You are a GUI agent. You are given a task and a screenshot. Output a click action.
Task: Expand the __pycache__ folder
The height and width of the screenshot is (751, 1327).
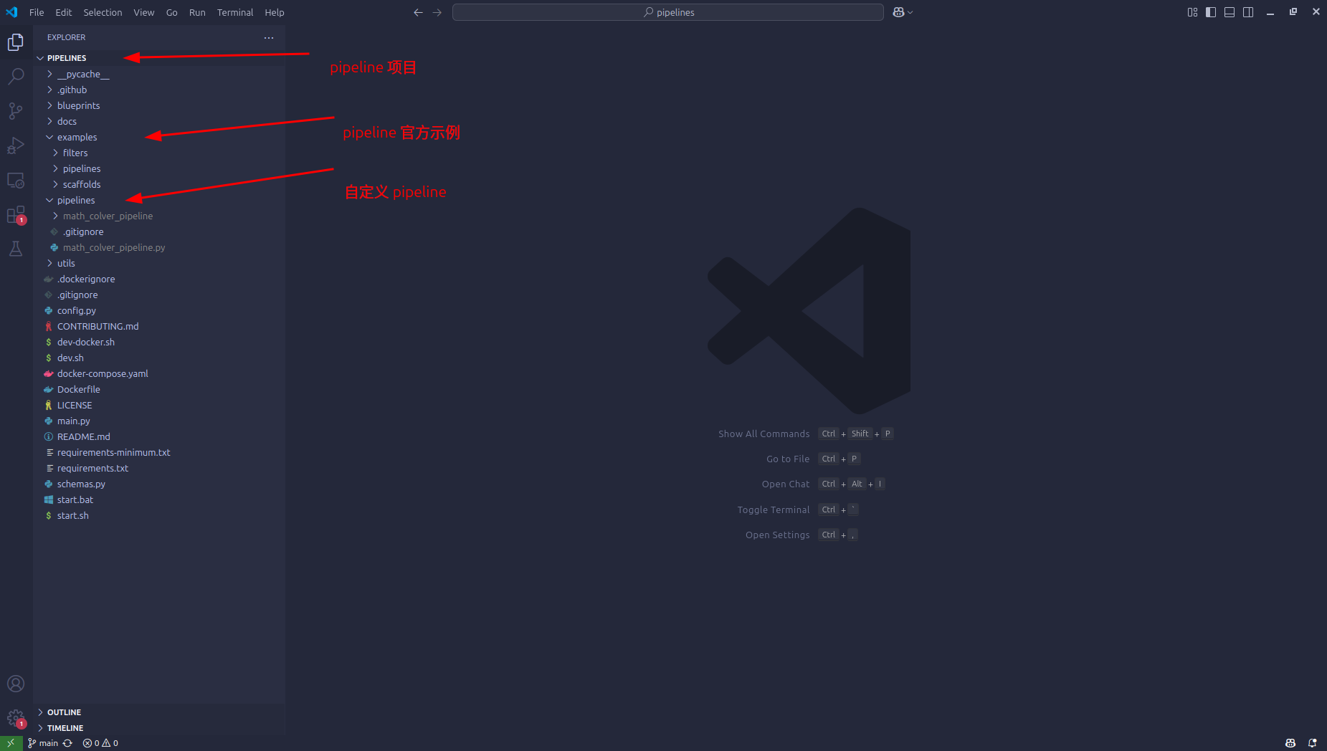159,74
